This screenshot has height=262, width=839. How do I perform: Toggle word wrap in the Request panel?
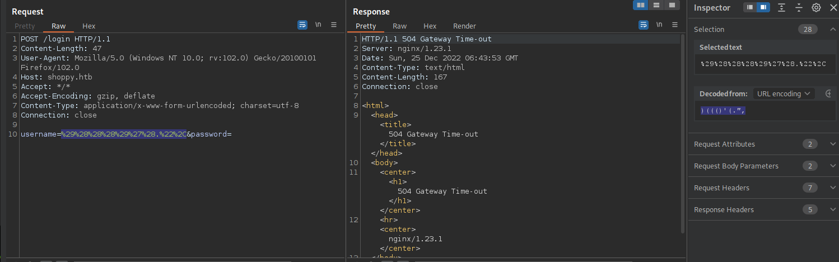point(302,25)
